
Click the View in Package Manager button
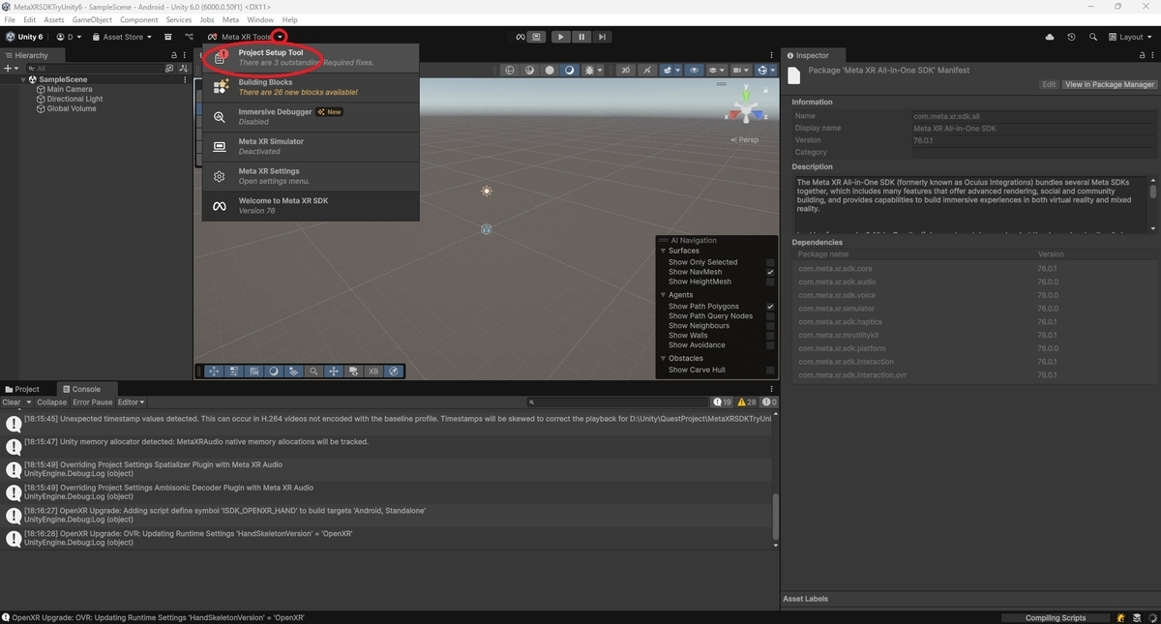point(1112,83)
